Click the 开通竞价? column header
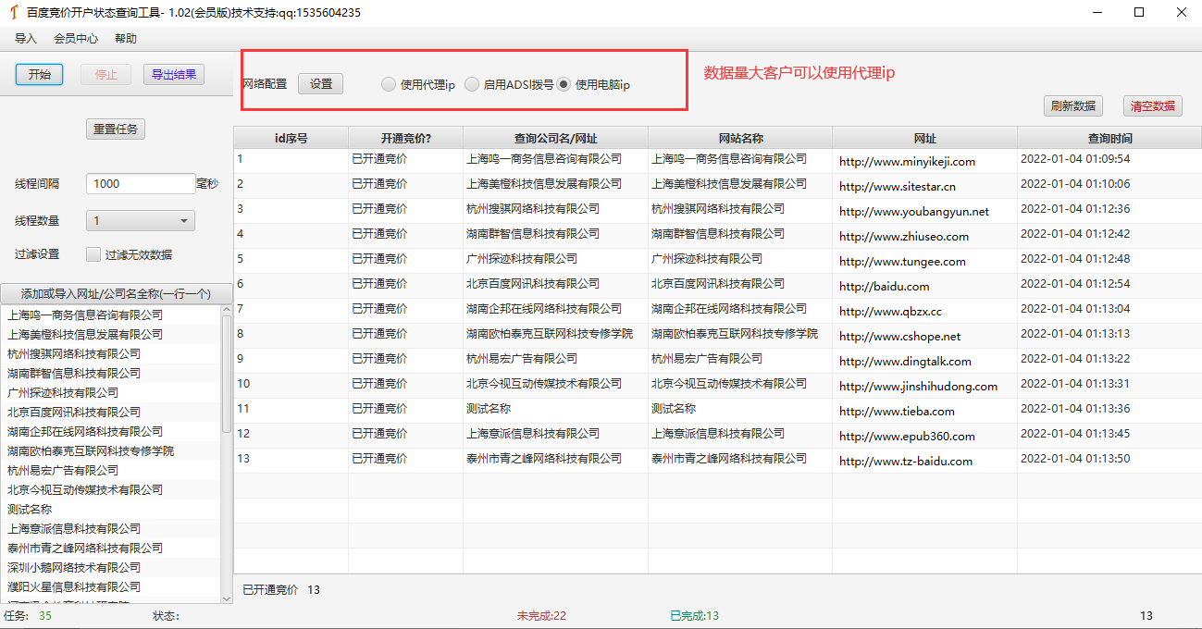 [x=405, y=138]
